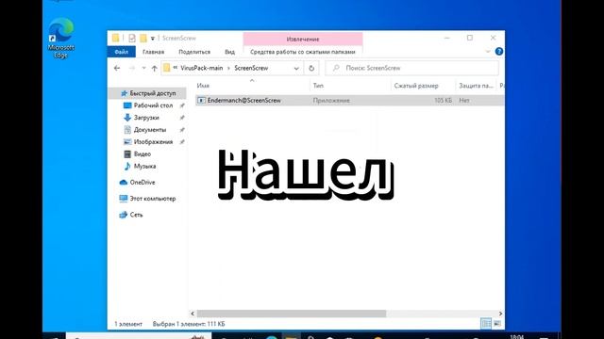604x339 pixels.
Task: Click VirusPack-main in the address path
Action: [201, 68]
